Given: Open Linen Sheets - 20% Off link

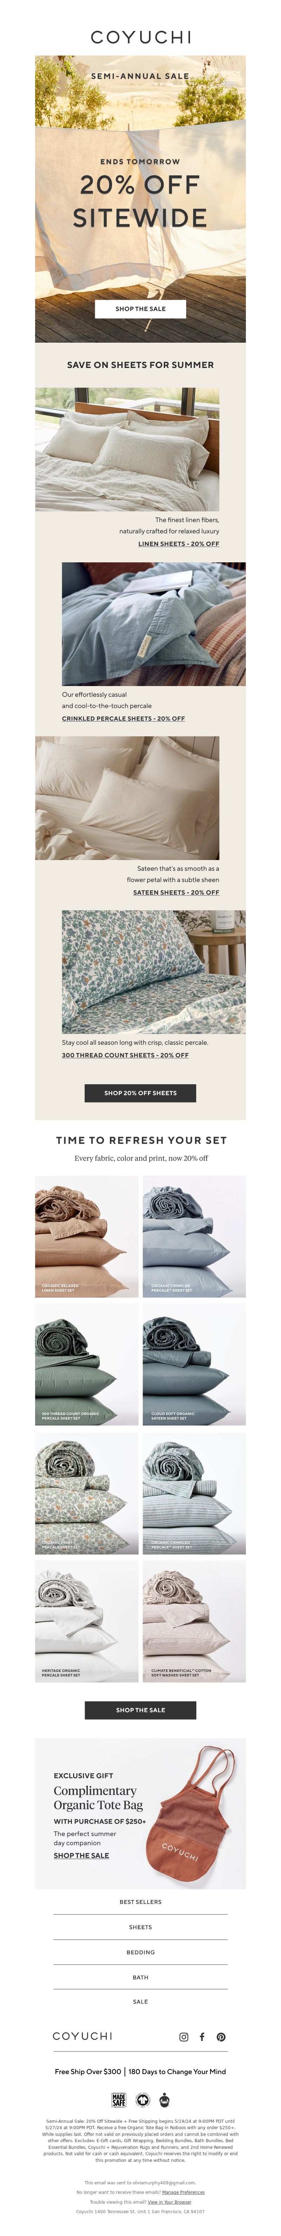Looking at the screenshot, I should pyautogui.click(x=179, y=543).
